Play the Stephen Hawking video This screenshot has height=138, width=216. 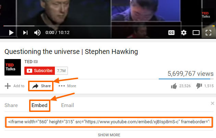(x=11, y=33)
